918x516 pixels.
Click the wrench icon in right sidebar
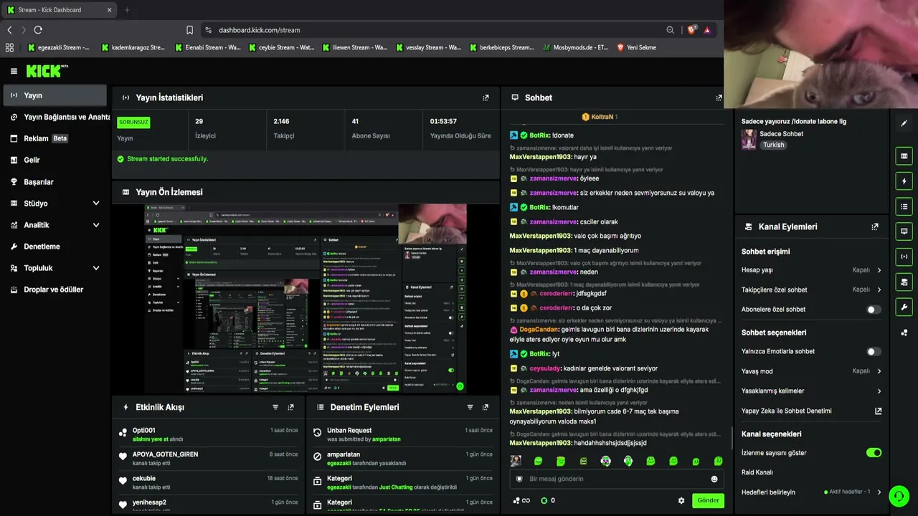[904, 307]
